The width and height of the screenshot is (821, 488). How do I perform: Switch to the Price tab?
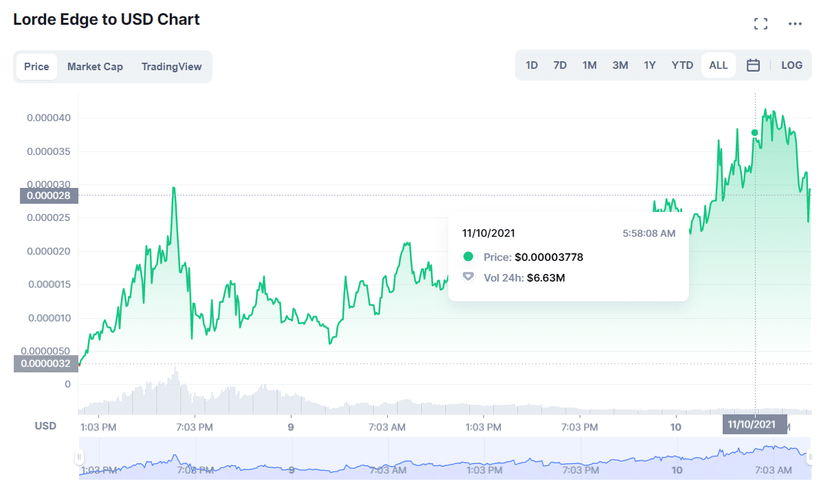pyautogui.click(x=36, y=67)
